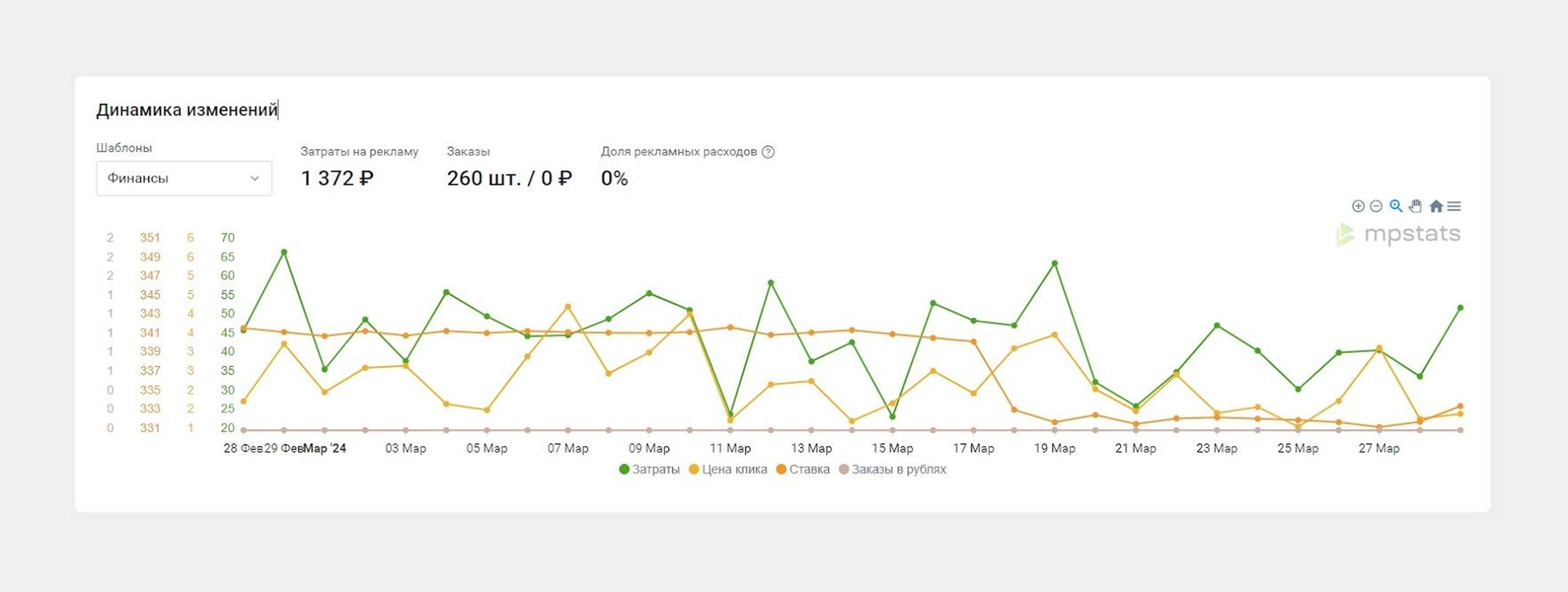Click the mpstats watermark logo

coord(1399,234)
